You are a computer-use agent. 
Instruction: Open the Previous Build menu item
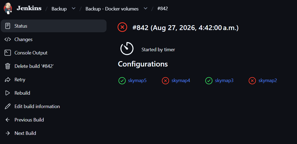pyautogui.click(x=29, y=120)
